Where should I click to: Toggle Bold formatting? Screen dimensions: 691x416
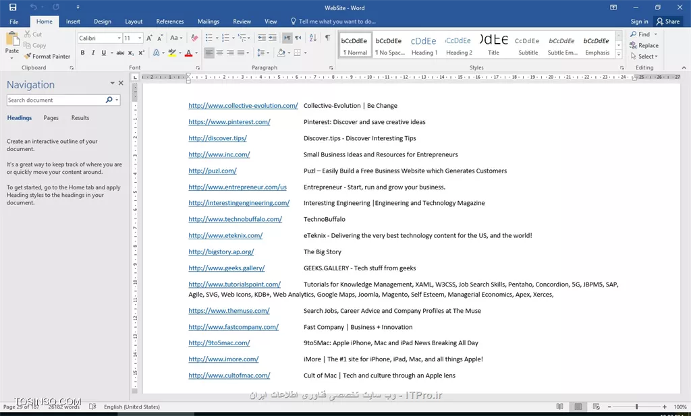(82, 53)
